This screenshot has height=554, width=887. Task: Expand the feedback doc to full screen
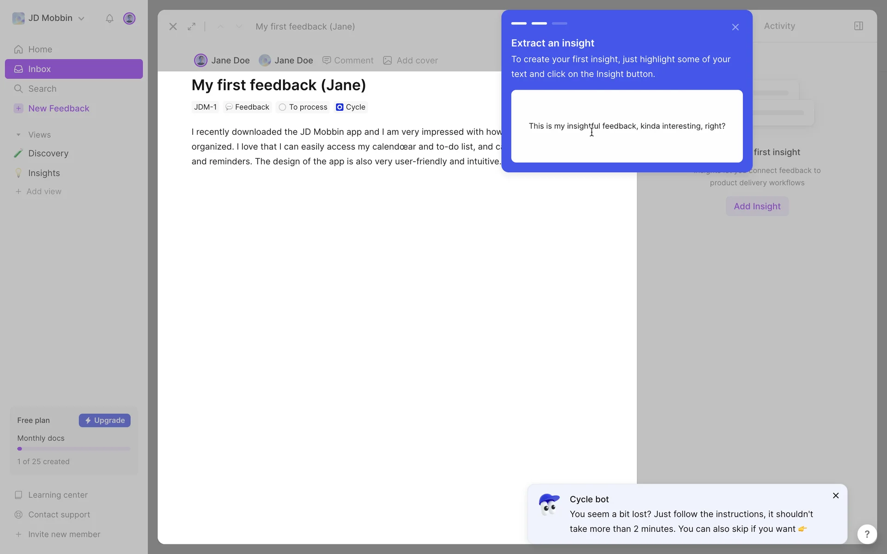pyautogui.click(x=191, y=27)
